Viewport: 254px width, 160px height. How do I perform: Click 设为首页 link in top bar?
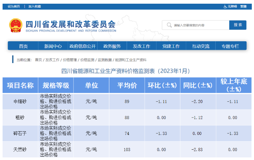click(14, 7)
